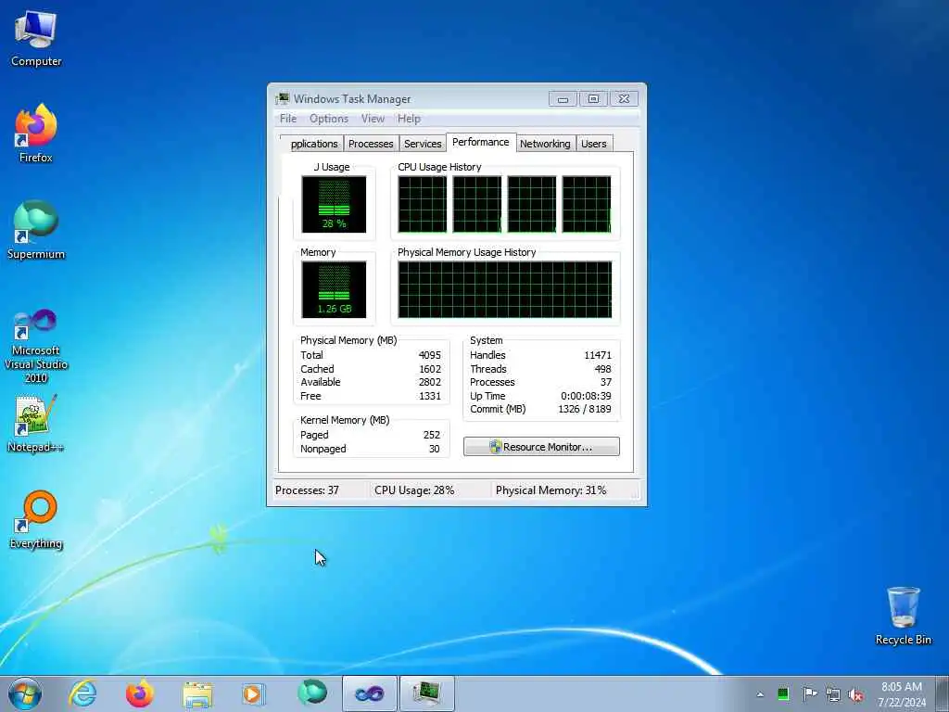The width and height of the screenshot is (949, 712).
Task: Click the 'CPU Usage: 28%' status entry
Action: pos(414,490)
